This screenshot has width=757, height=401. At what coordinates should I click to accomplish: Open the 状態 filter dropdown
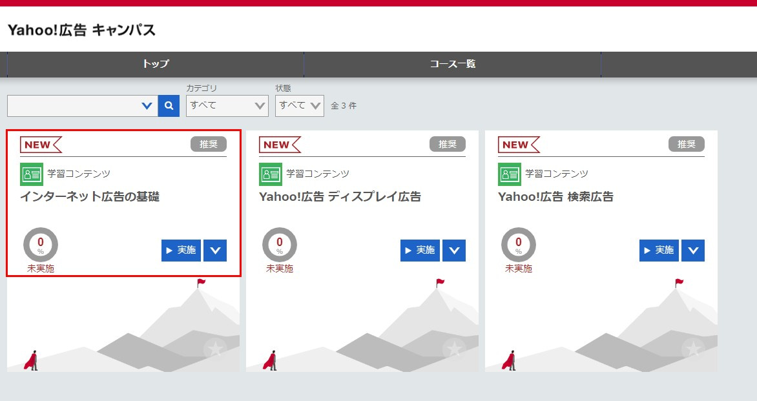click(299, 106)
